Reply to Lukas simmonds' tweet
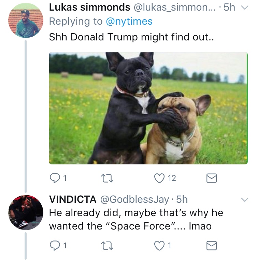Image resolution: width=256 pixels, height=260 pixels. pyautogui.click(x=55, y=178)
